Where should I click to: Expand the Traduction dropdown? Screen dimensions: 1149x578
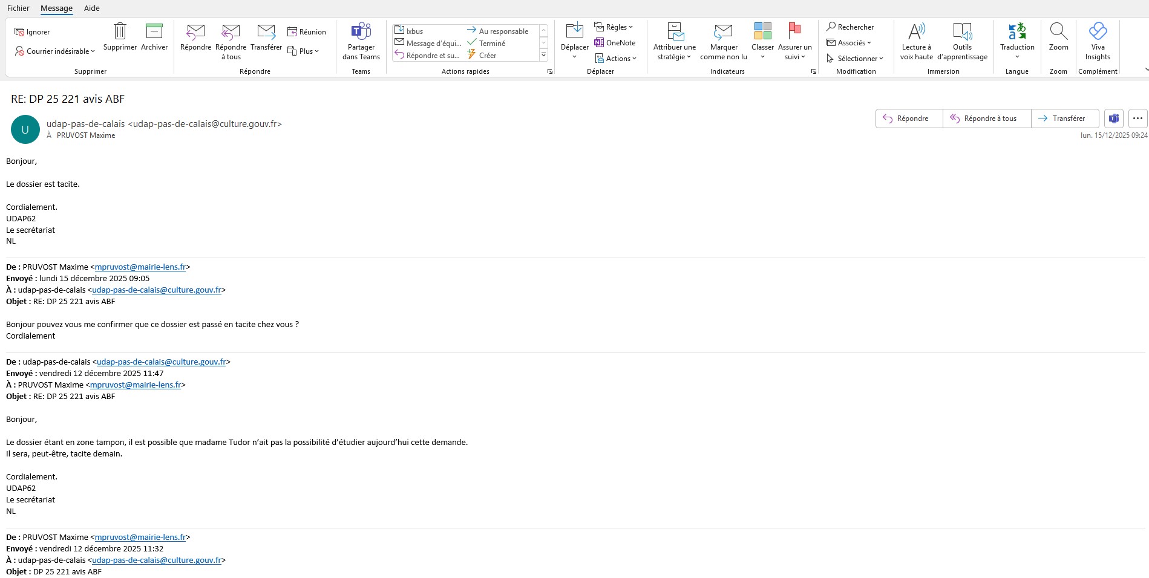1017,57
